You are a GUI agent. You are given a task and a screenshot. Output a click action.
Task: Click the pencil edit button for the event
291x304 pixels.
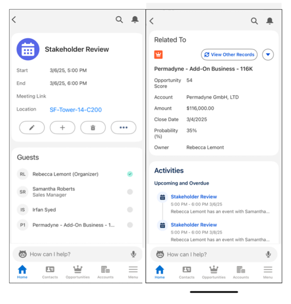point(32,128)
